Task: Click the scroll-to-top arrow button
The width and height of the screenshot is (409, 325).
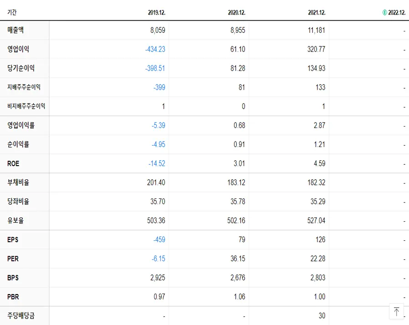Action: coord(396,311)
